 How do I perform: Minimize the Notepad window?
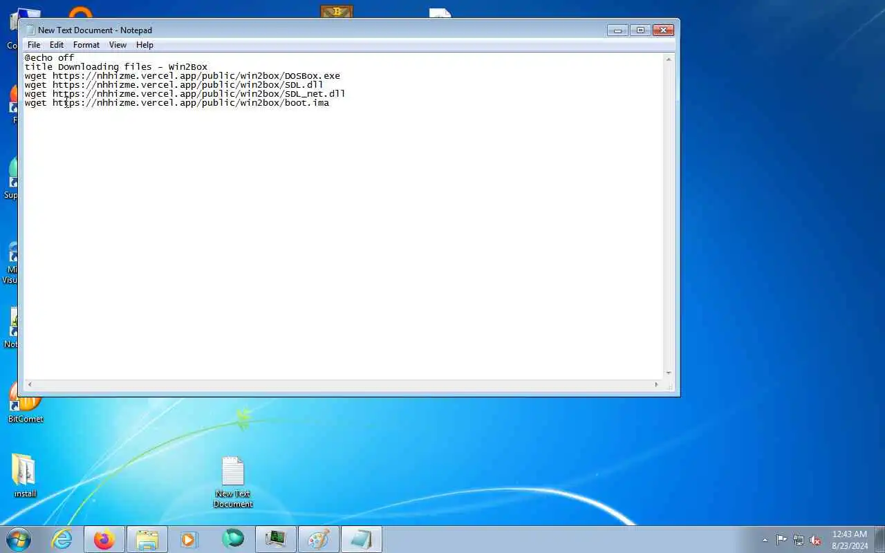pos(617,30)
